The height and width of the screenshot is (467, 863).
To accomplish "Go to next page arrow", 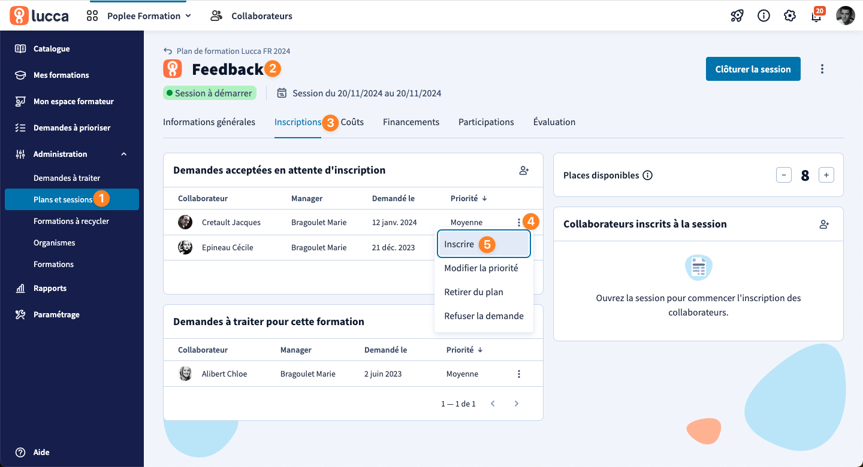I will [516, 404].
